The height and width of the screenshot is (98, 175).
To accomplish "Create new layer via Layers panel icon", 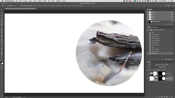I will [x=169, y=97].
